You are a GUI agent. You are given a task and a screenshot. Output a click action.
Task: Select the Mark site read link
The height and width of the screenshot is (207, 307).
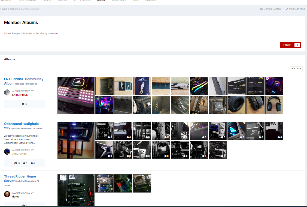click(x=297, y=9)
